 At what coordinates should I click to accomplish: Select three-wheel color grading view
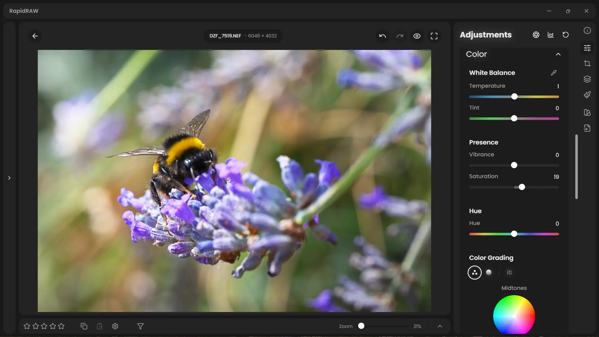[x=475, y=273]
